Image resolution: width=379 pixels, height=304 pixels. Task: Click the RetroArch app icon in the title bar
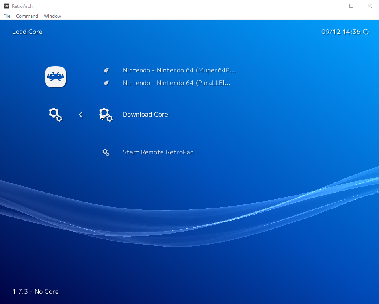click(x=6, y=6)
